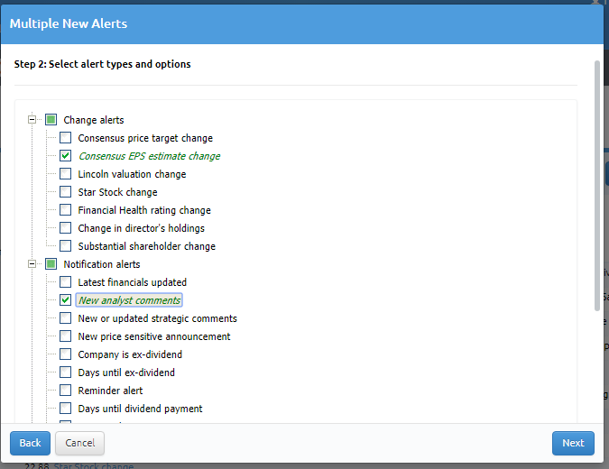609x469 pixels.
Task: Click 'New price sensitive announcement' label
Action: tap(154, 336)
